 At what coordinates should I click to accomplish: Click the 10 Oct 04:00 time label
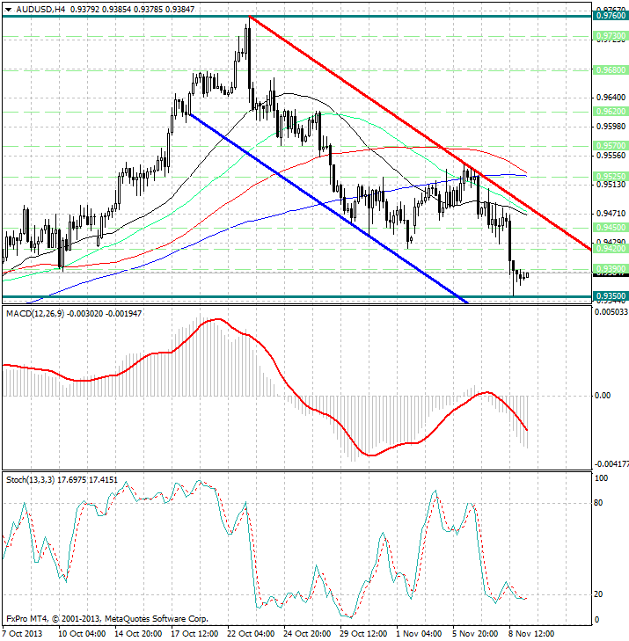click(82, 634)
